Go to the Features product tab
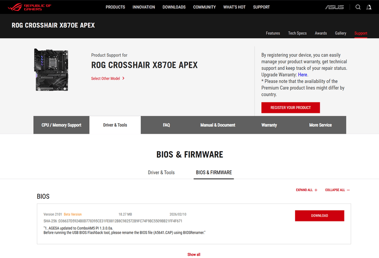 (273, 33)
